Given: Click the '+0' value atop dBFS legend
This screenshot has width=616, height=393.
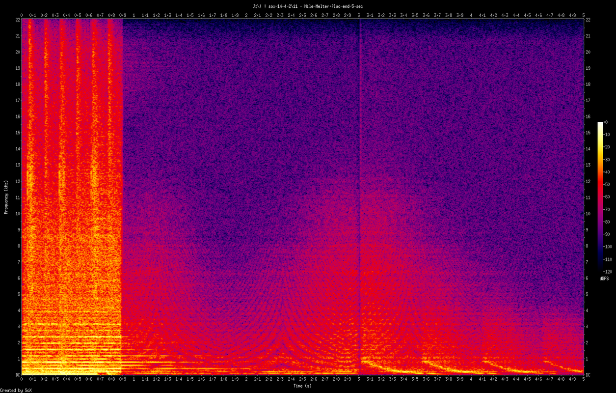Looking at the screenshot, I should 606,122.
